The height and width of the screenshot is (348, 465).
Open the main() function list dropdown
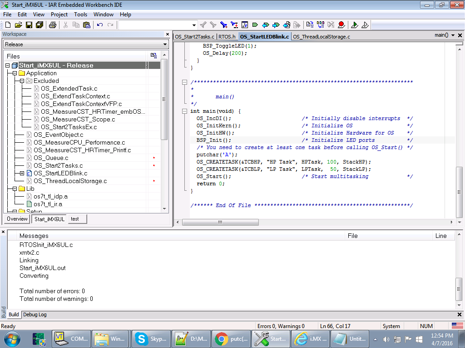[x=453, y=35]
